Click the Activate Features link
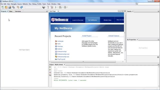This screenshot has height=90, width=160. pos(114,36)
